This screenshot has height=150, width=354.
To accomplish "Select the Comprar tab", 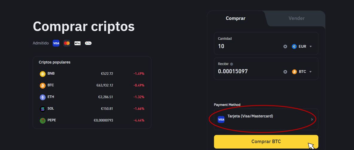I will (236, 18).
